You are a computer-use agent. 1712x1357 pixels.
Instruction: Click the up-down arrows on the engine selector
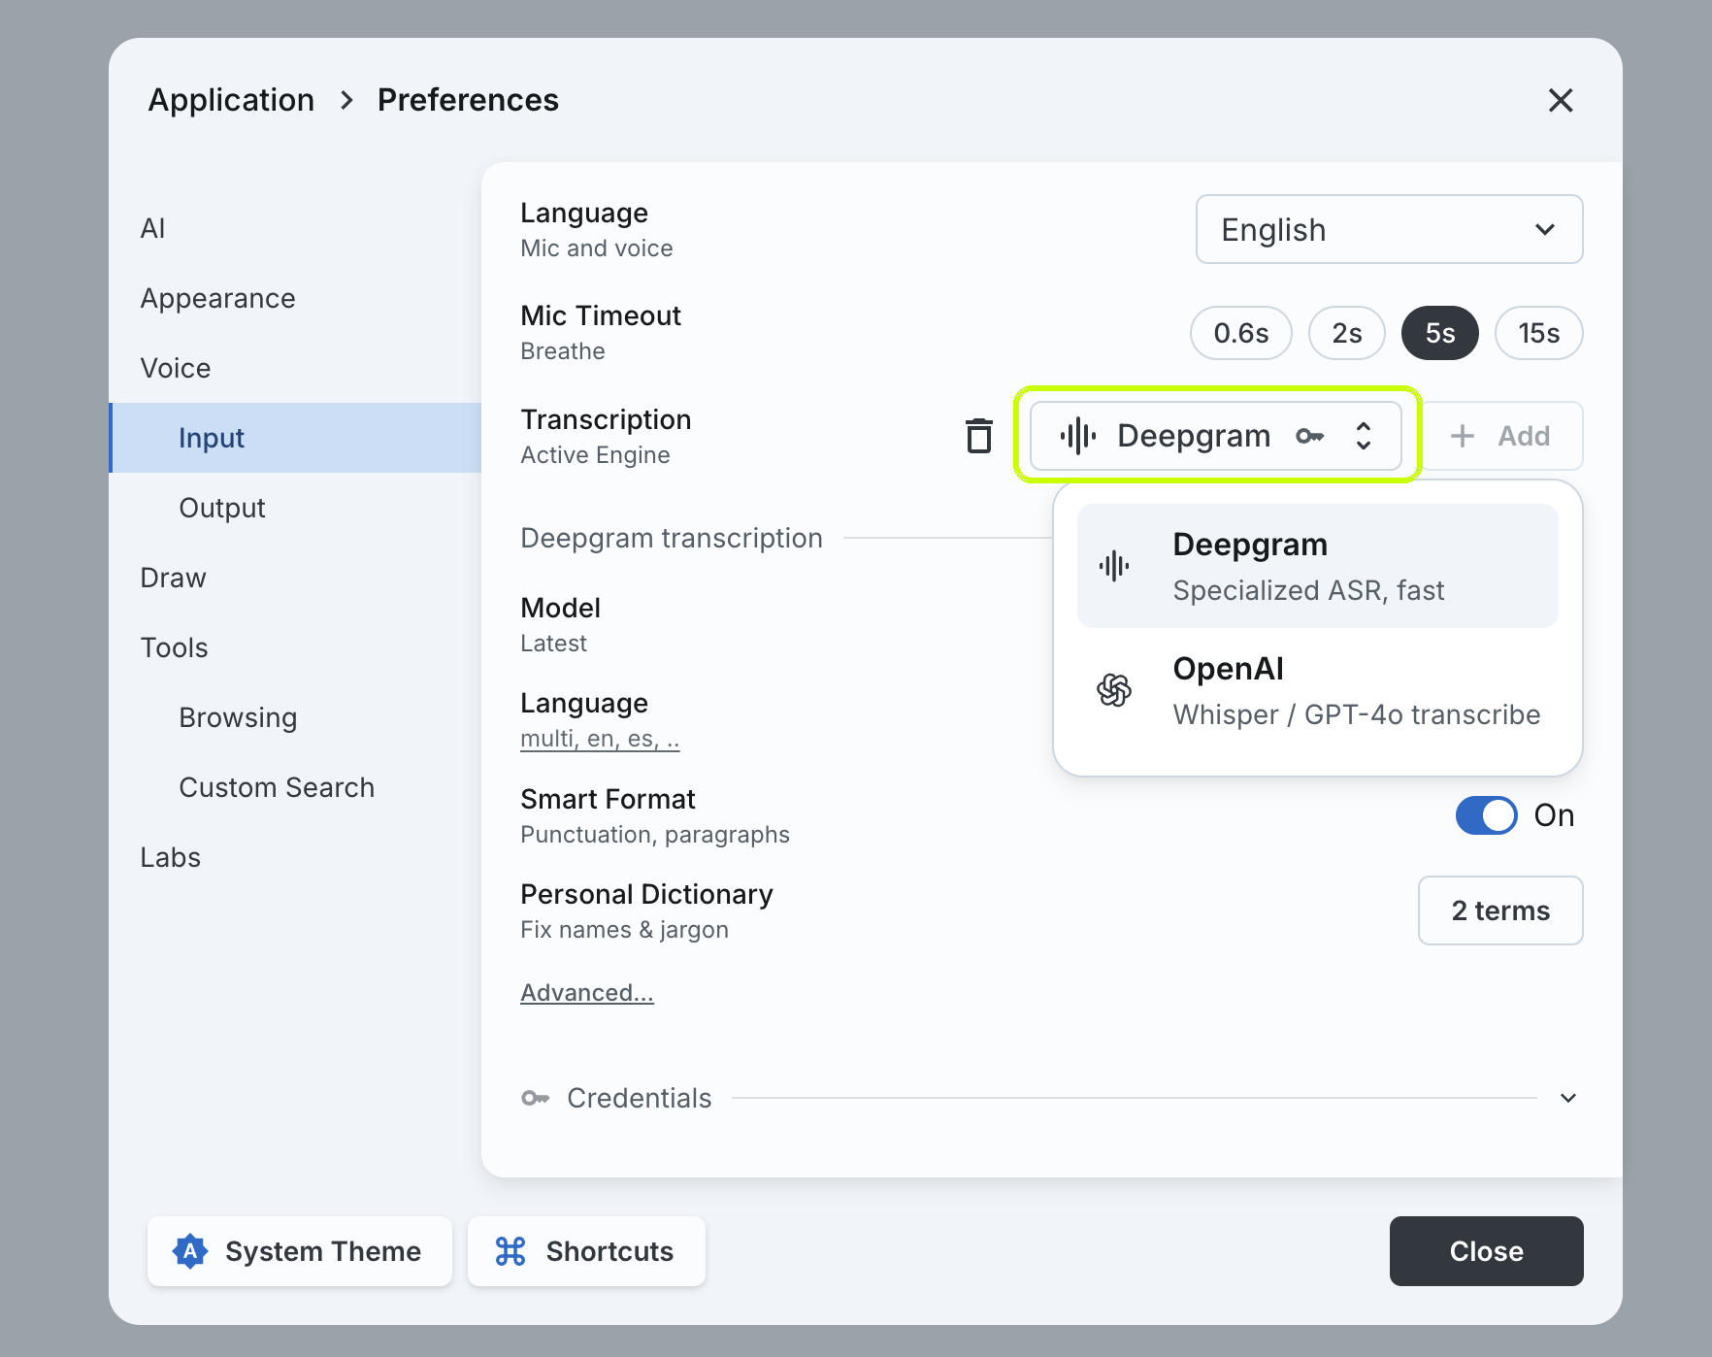1364,436
